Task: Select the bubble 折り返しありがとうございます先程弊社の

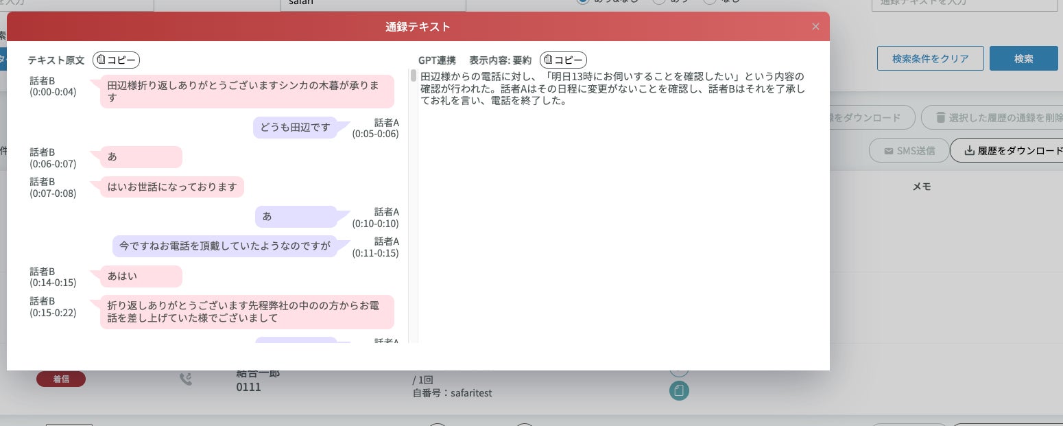Action: tap(247, 312)
